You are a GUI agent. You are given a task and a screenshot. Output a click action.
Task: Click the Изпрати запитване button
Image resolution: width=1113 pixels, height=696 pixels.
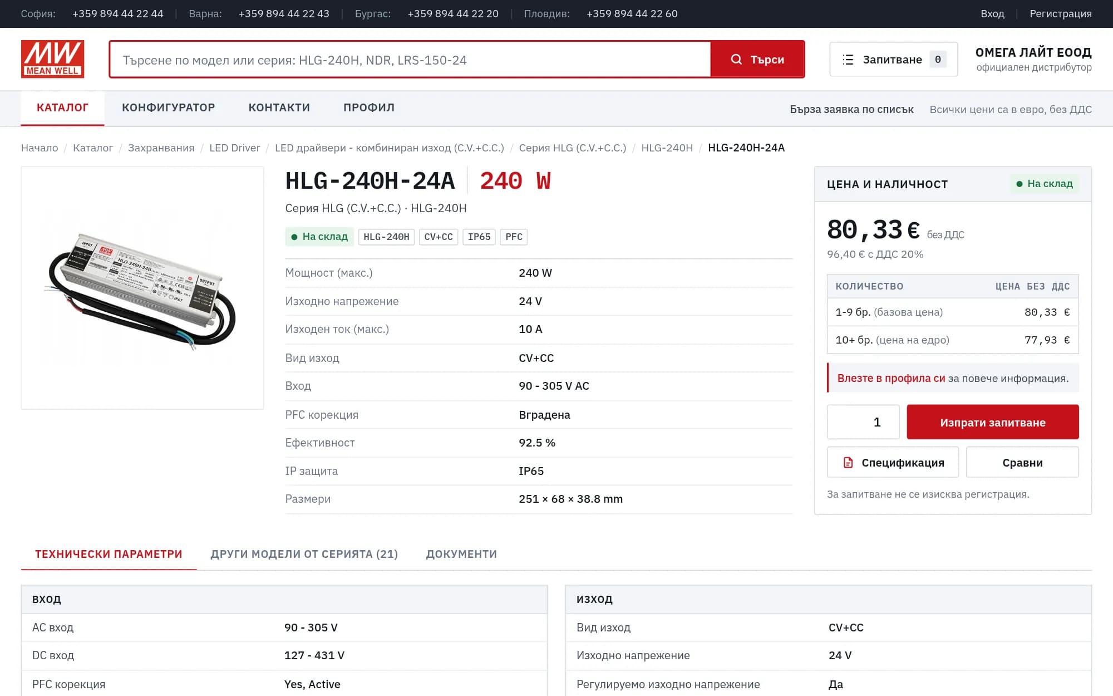pyautogui.click(x=992, y=422)
